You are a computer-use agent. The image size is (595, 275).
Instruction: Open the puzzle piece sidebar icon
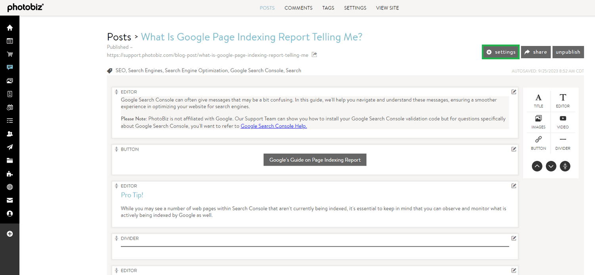click(10, 174)
